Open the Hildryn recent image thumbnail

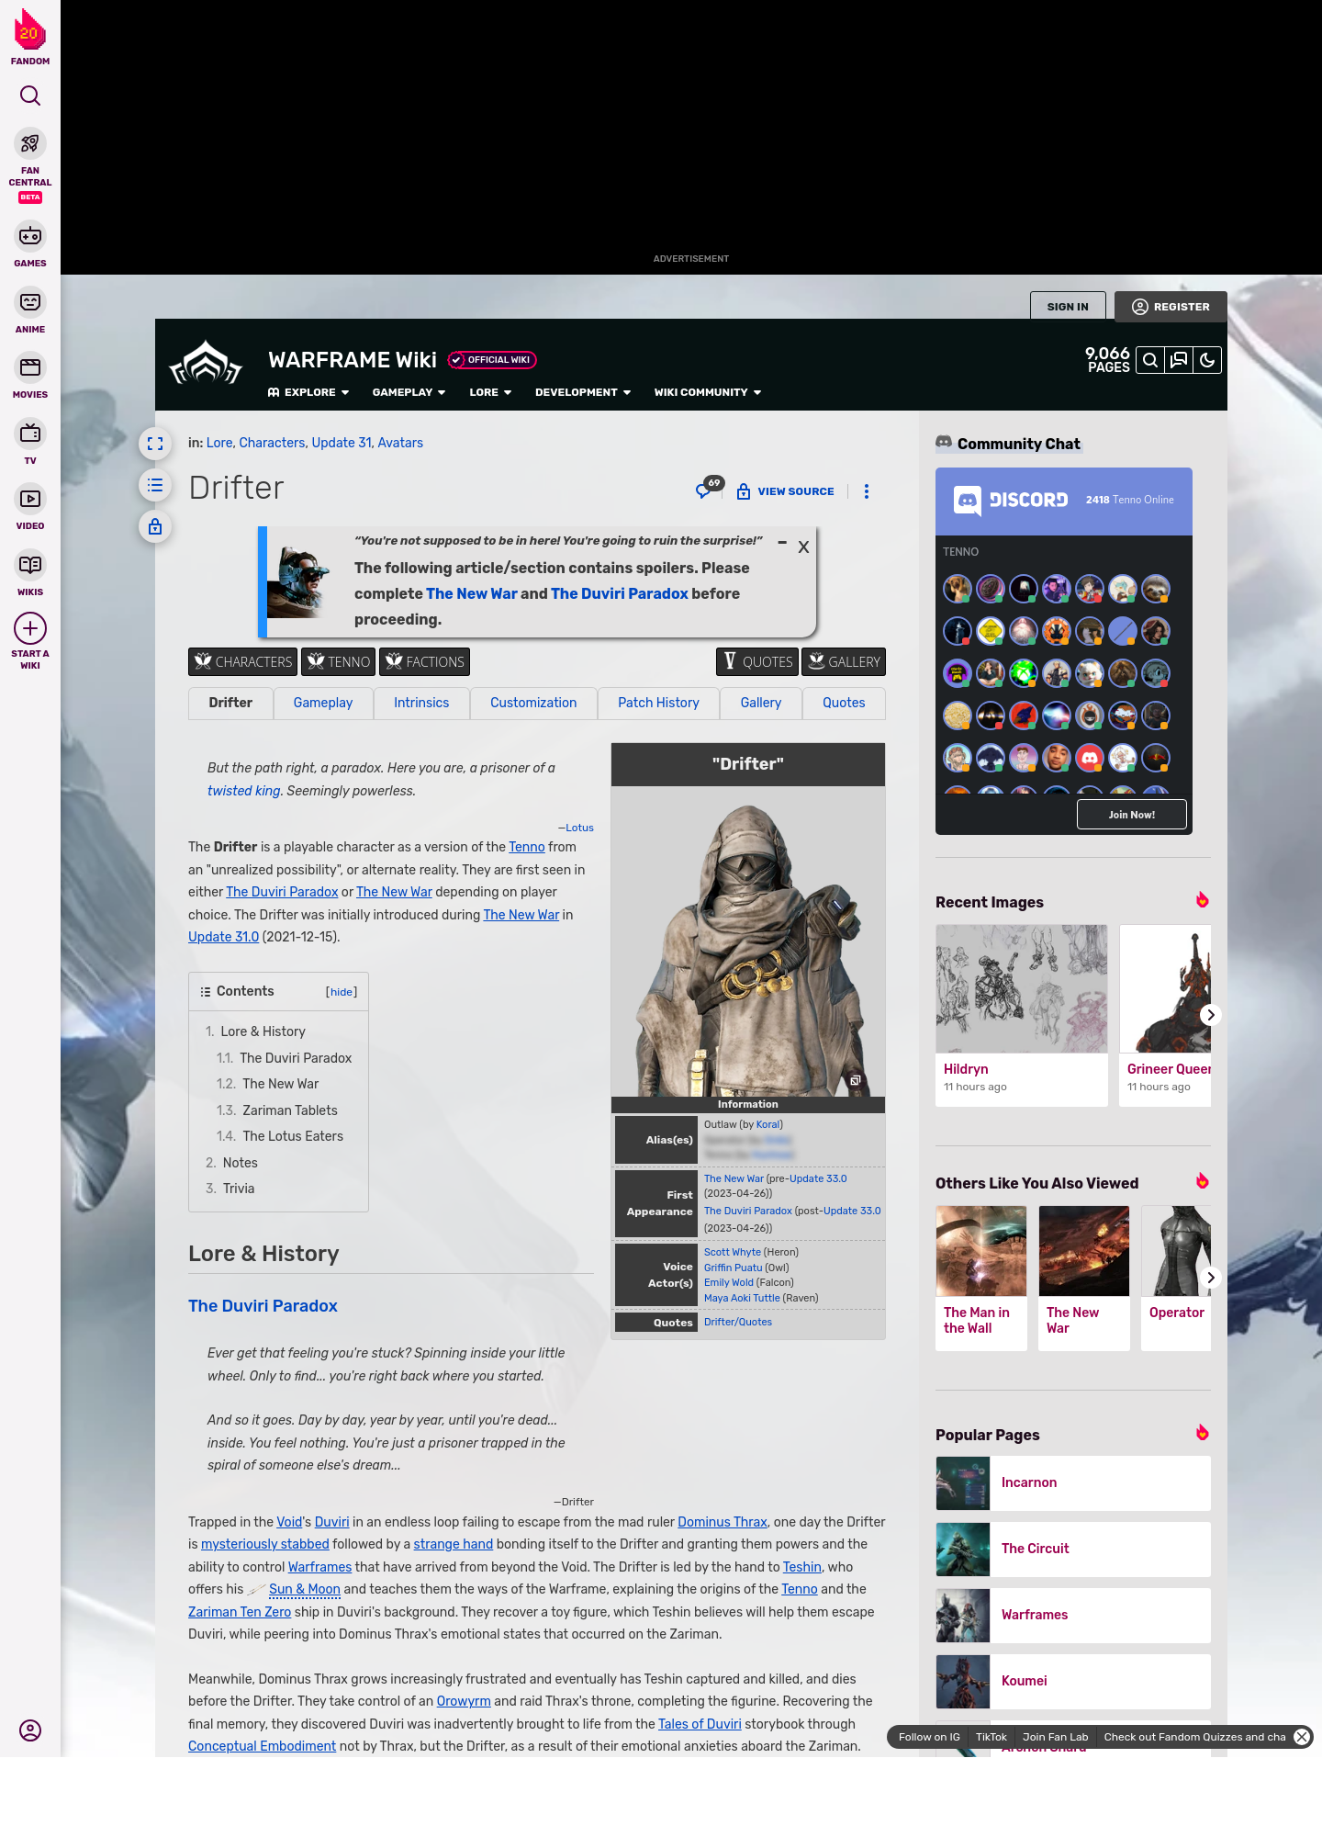coord(1022,989)
